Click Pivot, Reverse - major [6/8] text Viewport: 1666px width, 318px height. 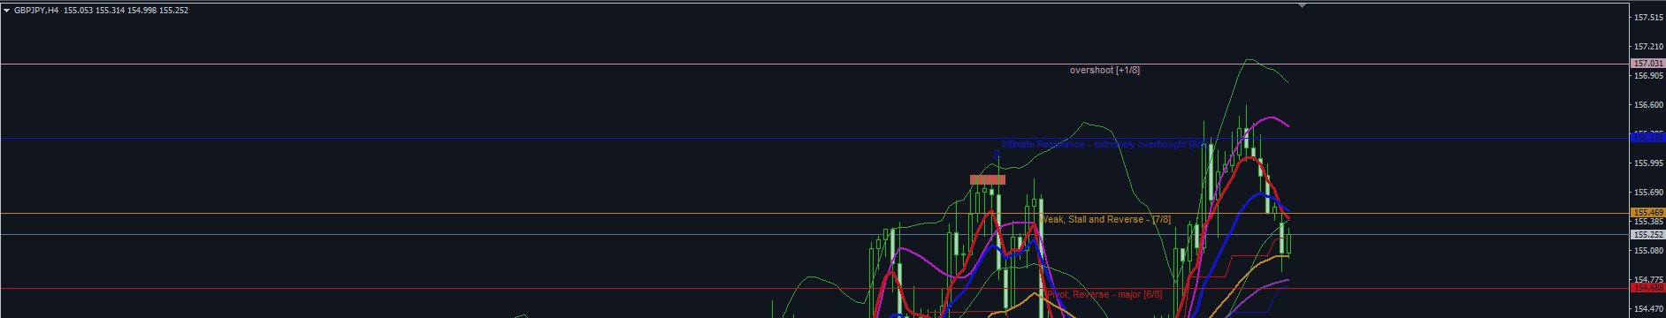pyautogui.click(x=1104, y=294)
